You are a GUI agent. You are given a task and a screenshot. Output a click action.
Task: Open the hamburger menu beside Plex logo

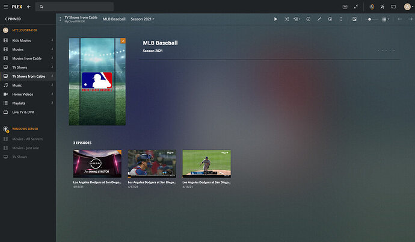[x=5, y=7]
